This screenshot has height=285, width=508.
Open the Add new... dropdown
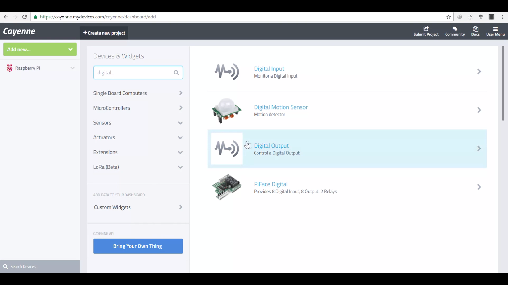(40, 49)
